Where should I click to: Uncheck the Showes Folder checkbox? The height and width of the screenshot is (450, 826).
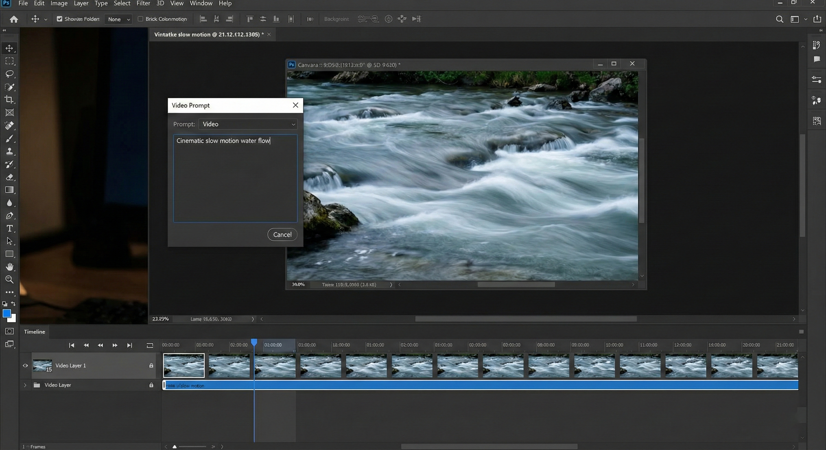click(59, 19)
